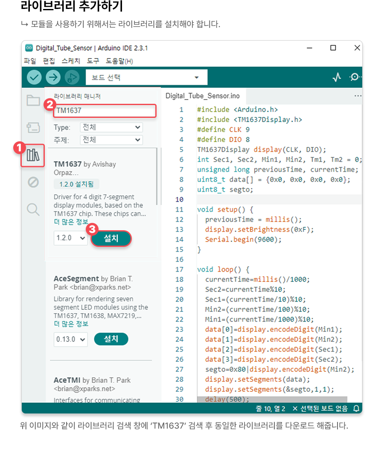Open the Serial Plotter icon
The width and height of the screenshot is (384, 472).
tap(337, 77)
